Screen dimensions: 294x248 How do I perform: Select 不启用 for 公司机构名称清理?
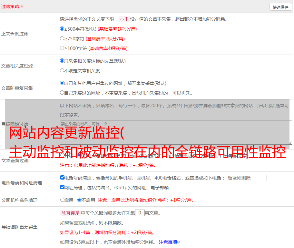coord(80,200)
